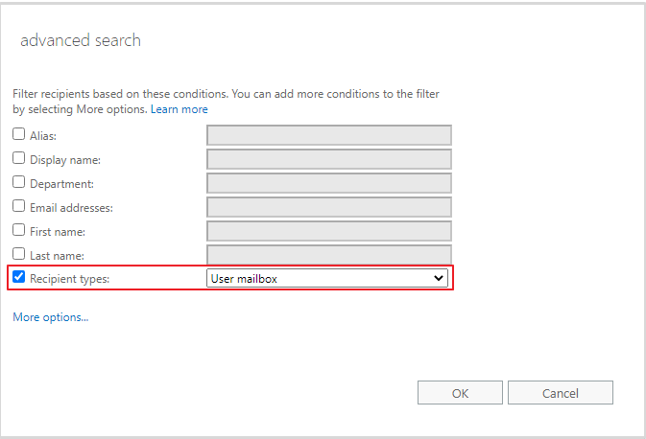Click the Display name text field
Image resolution: width=646 pixels, height=439 pixels.
(329, 159)
